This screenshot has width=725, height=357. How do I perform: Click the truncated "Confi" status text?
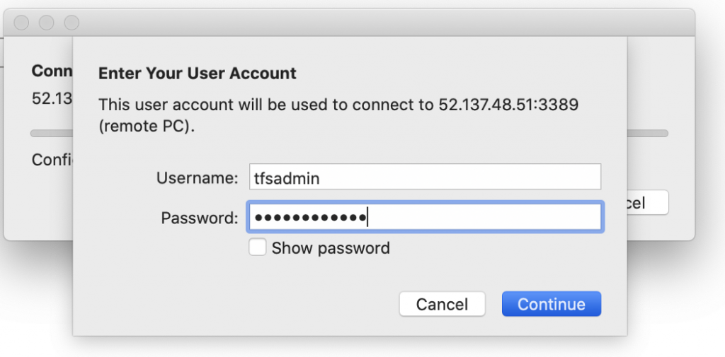point(52,160)
